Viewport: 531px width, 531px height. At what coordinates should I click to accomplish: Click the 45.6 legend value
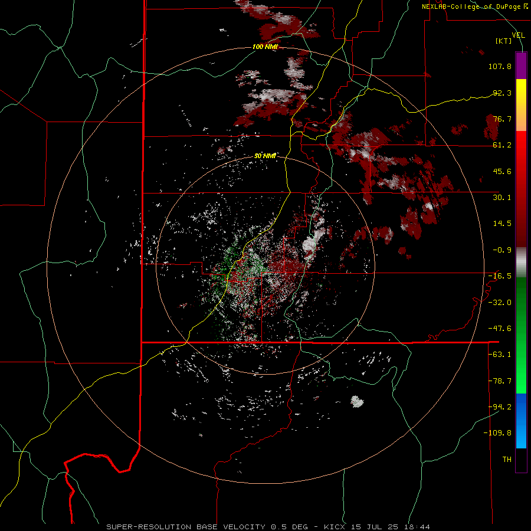[502, 171]
